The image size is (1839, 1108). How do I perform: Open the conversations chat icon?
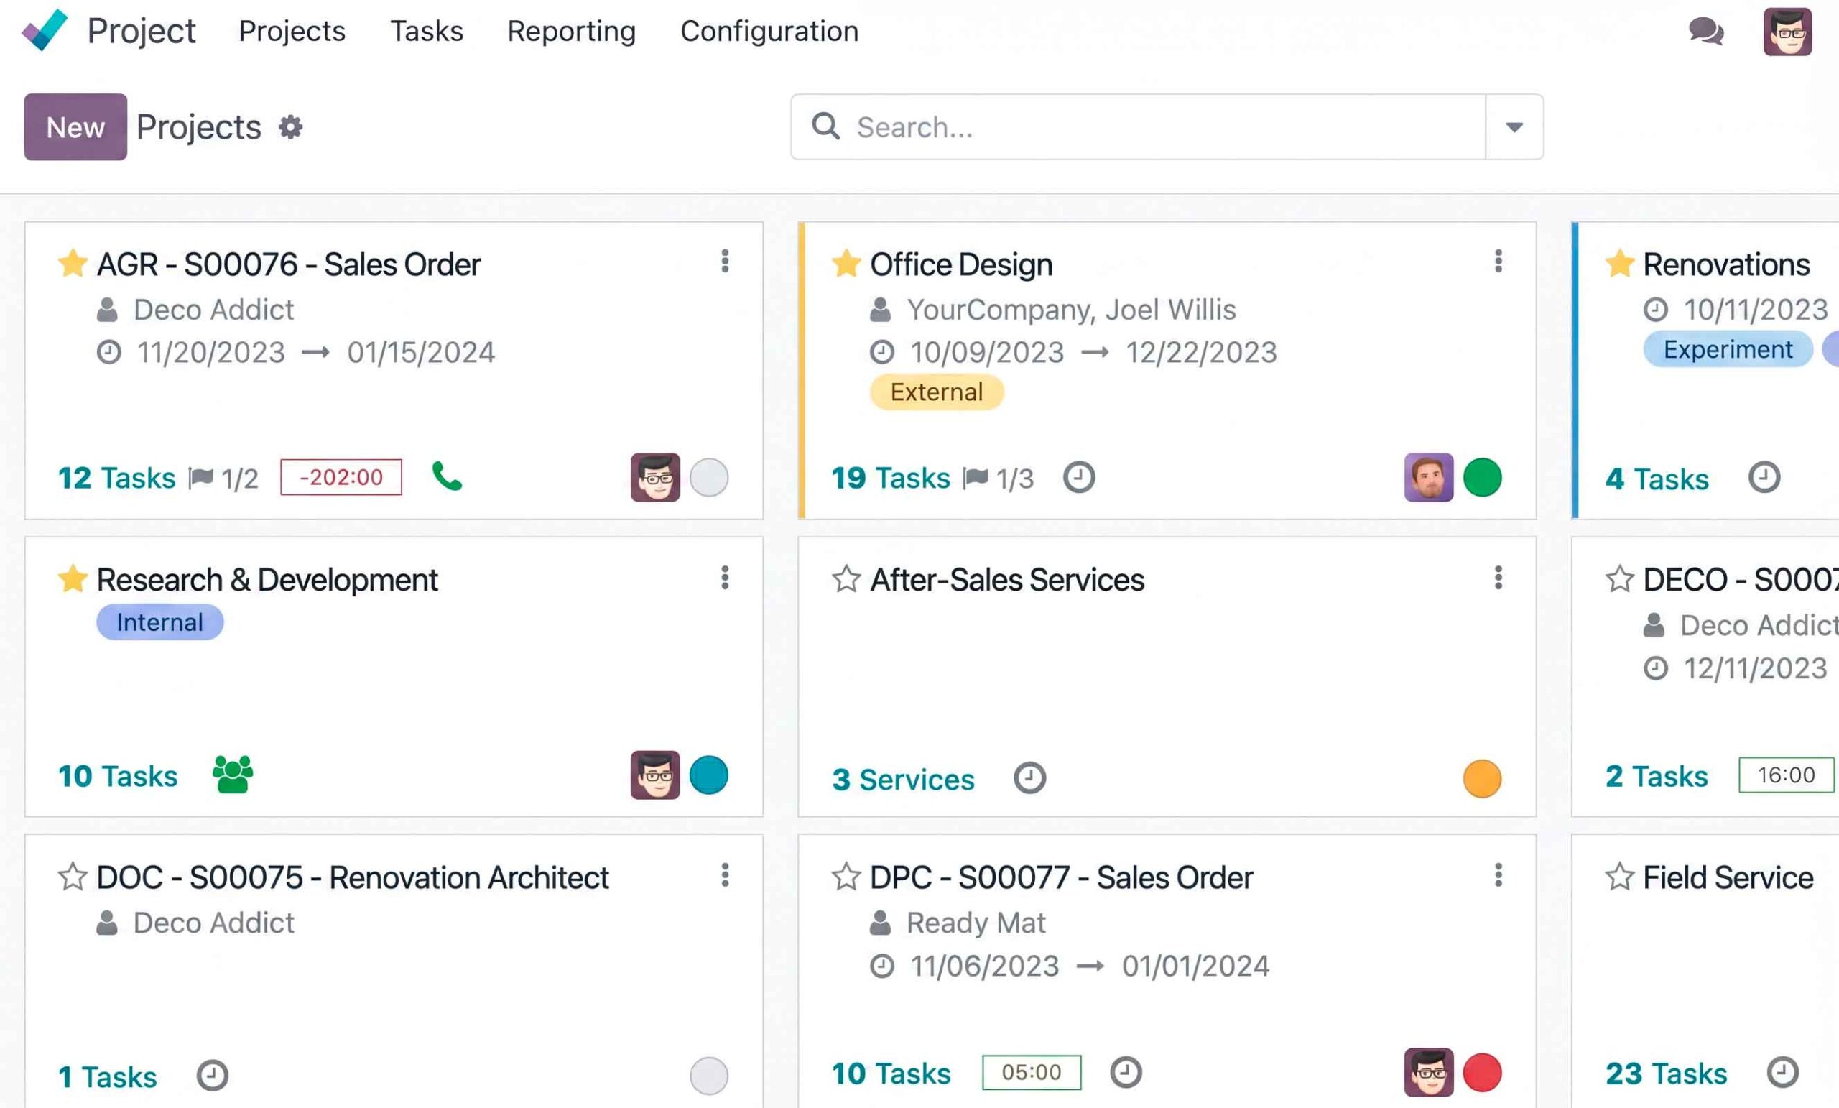coord(1706,32)
